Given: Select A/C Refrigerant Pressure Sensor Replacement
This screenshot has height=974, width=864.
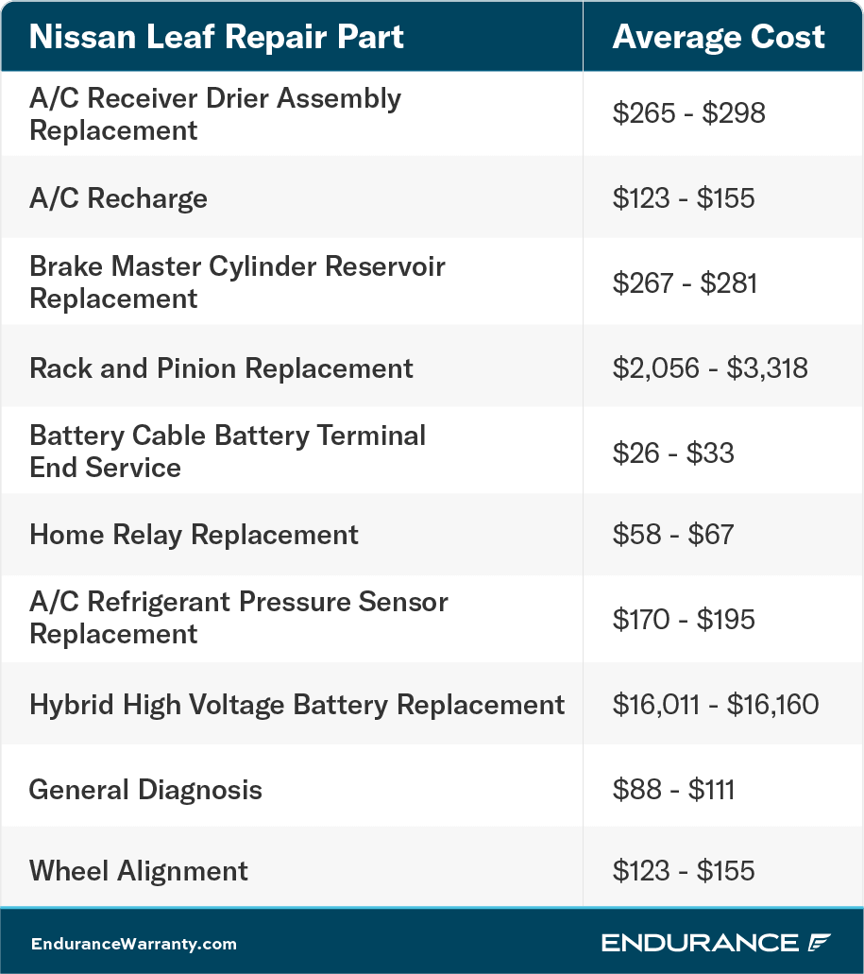Looking at the screenshot, I should [238, 618].
